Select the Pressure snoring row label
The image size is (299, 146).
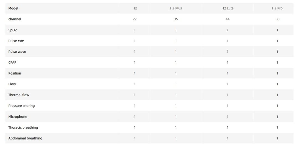tap(21, 106)
